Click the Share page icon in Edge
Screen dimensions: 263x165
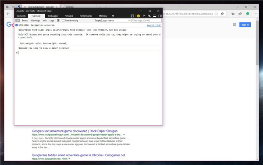point(240,14)
